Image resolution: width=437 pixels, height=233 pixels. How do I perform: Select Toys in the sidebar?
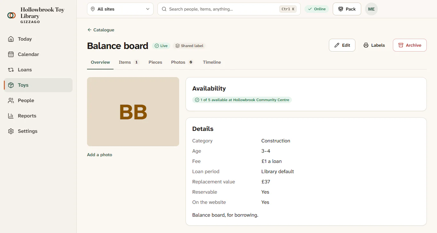coord(38,85)
